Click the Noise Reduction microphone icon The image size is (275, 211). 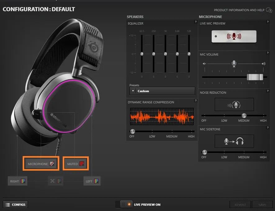(x=234, y=105)
